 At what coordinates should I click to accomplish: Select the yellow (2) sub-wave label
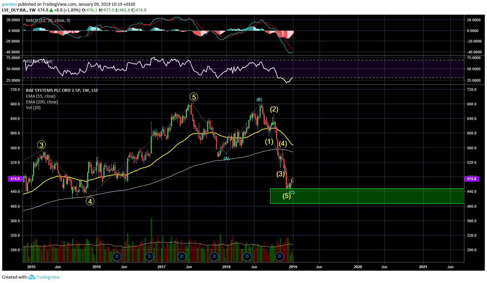[x=274, y=109]
